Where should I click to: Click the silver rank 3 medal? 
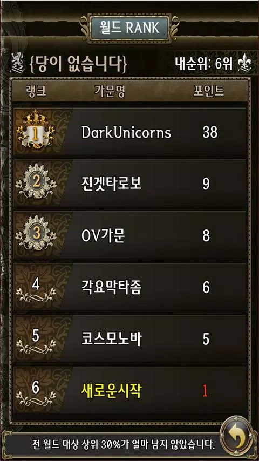coord(36,234)
